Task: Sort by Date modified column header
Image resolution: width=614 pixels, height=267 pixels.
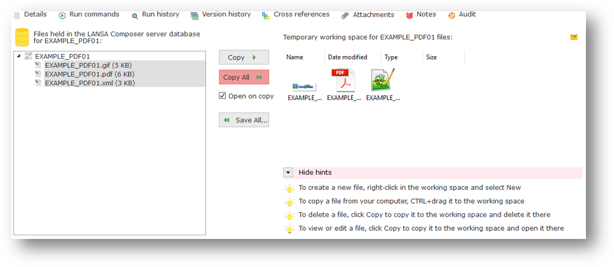Action: pos(348,57)
